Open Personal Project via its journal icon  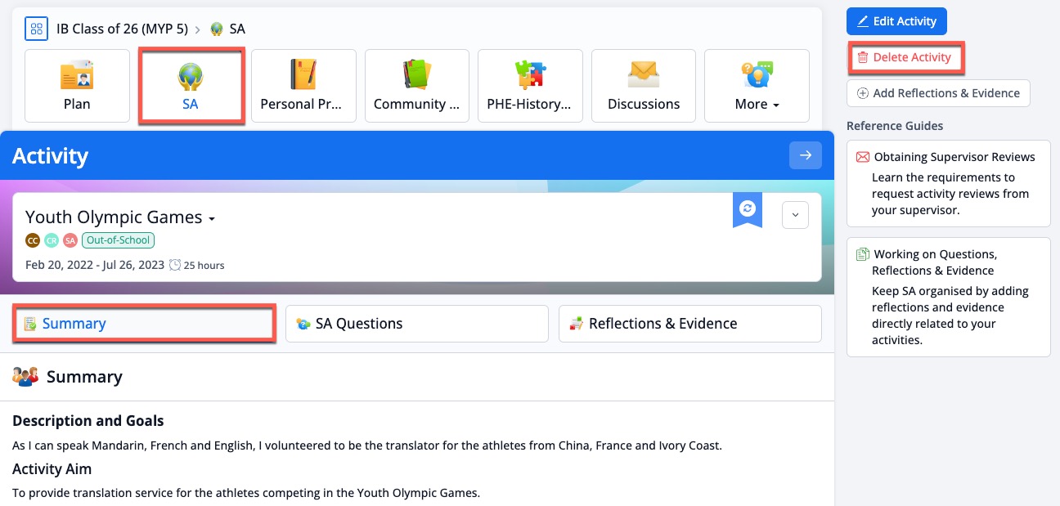click(x=303, y=75)
